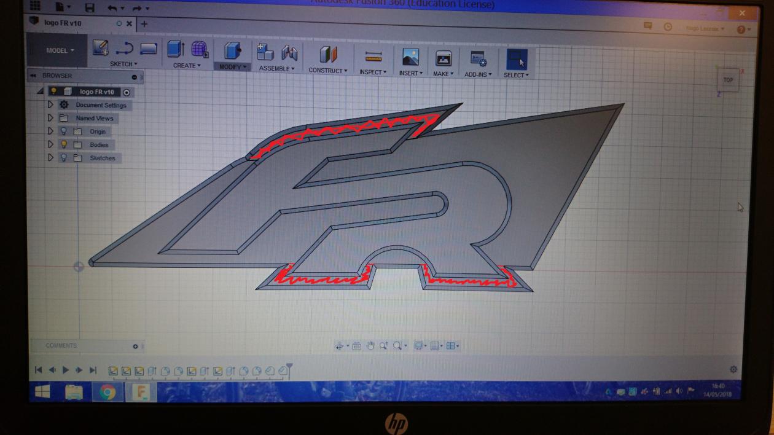Click the TOP face of view cube
The height and width of the screenshot is (435, 774).
[x=728, y=80]
